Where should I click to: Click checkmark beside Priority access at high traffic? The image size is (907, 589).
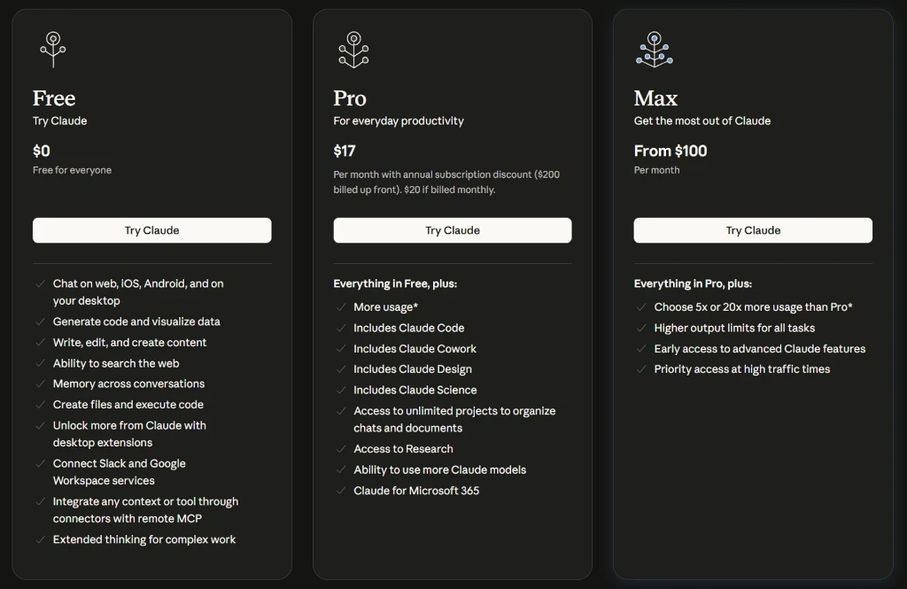[x=641, y=369]
